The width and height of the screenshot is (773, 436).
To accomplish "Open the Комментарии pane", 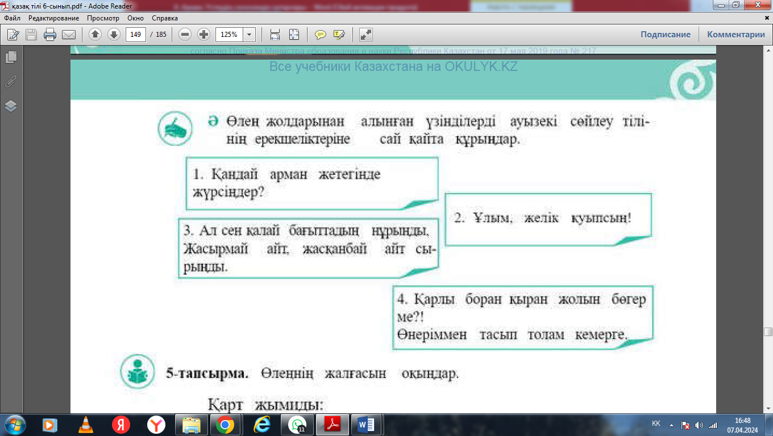I will pos(736,35).
